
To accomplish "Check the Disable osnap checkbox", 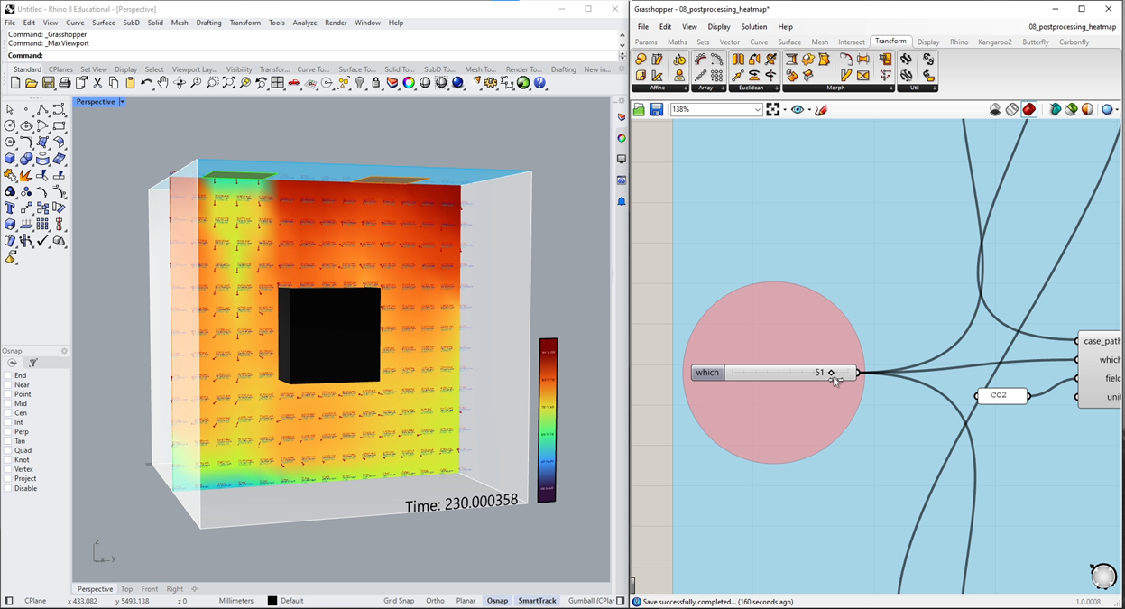I will pos(8,488).
